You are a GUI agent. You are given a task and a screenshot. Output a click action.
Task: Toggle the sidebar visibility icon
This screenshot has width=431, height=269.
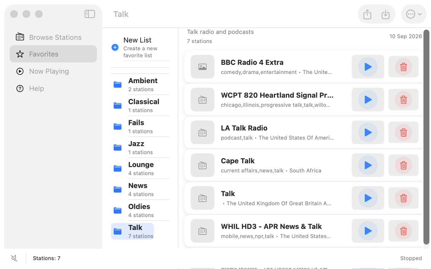tap(90, 14)
